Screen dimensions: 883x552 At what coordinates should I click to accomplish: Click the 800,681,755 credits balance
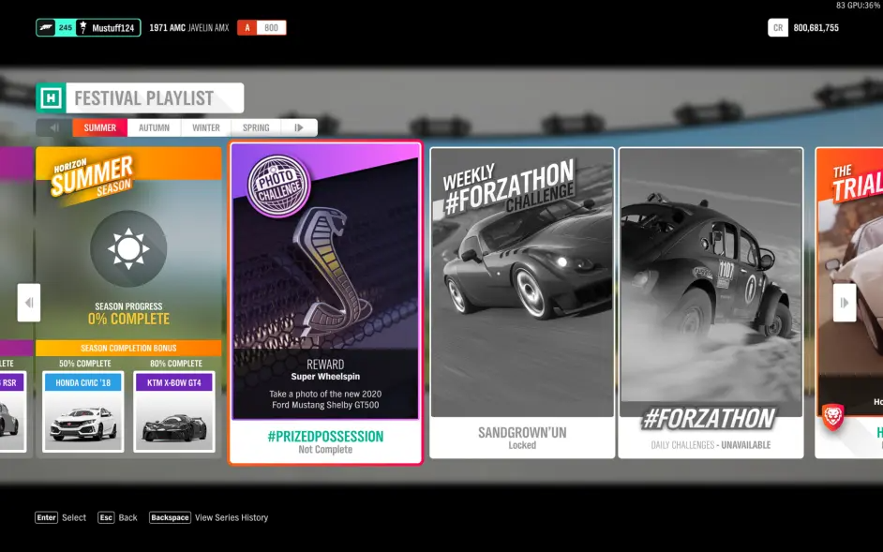pos(816,27)
